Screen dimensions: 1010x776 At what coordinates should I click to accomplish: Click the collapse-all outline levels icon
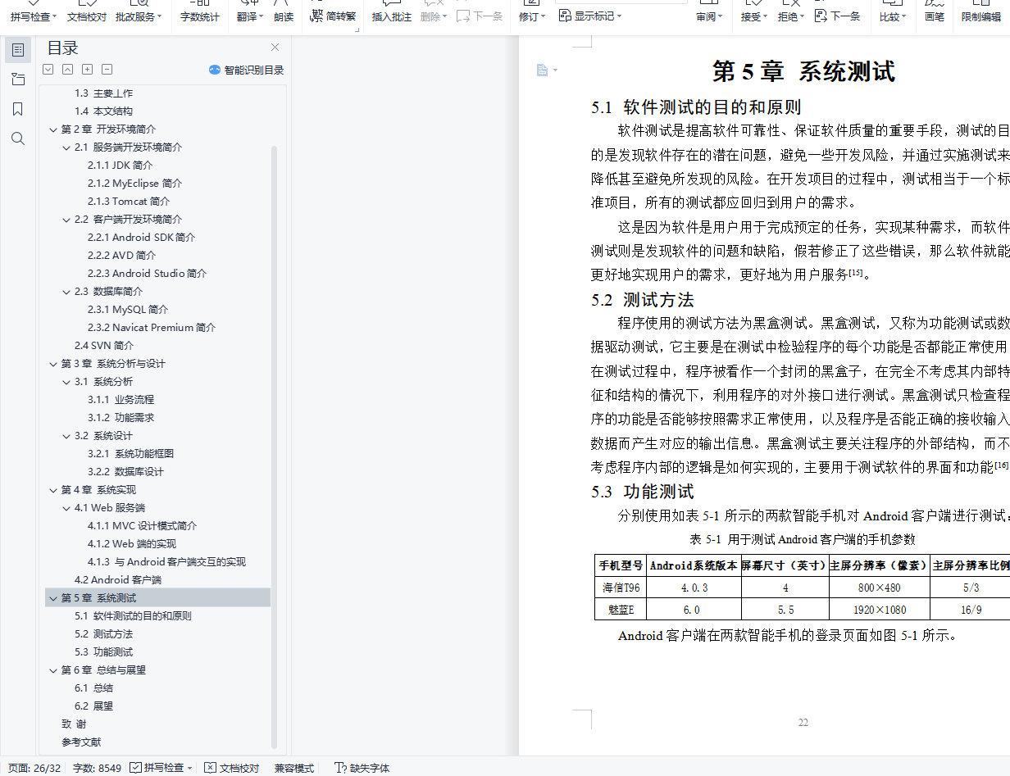tap(68, 70)
